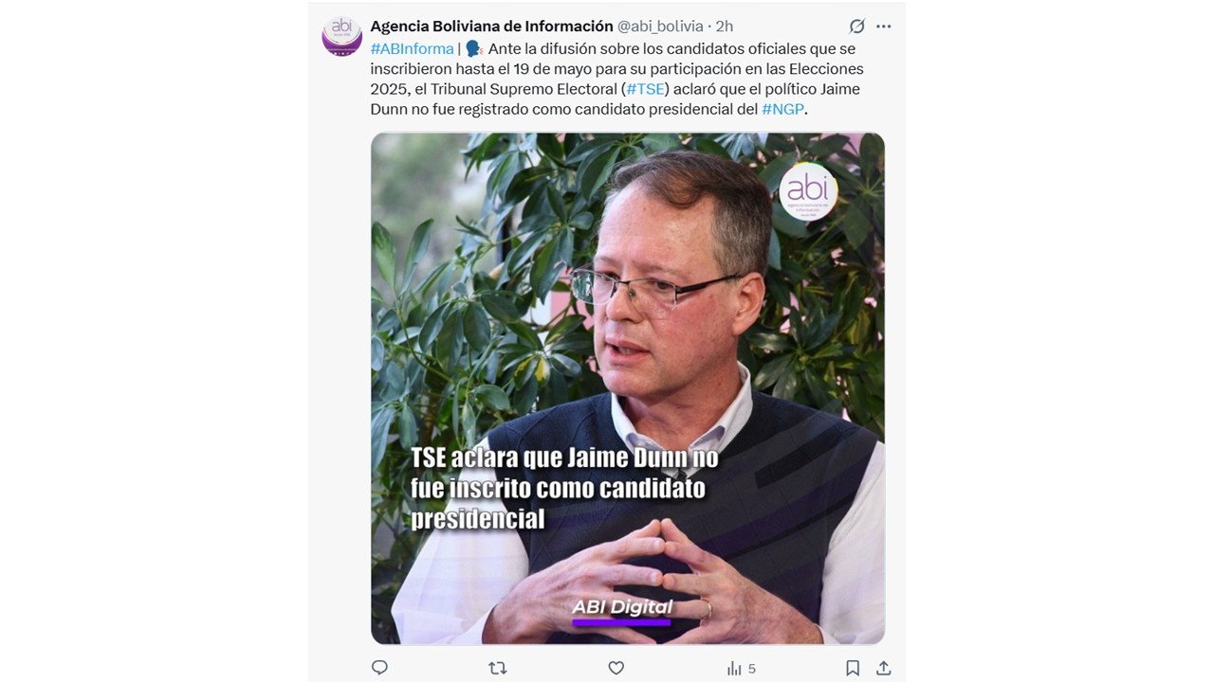1214x682 pixels.
Task: Click the abi logo watermark on image
Action: pyautogui.click(x=808, y=191)
